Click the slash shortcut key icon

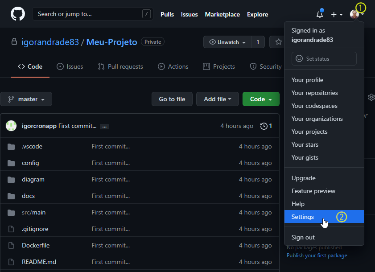[x=146, y=14]
